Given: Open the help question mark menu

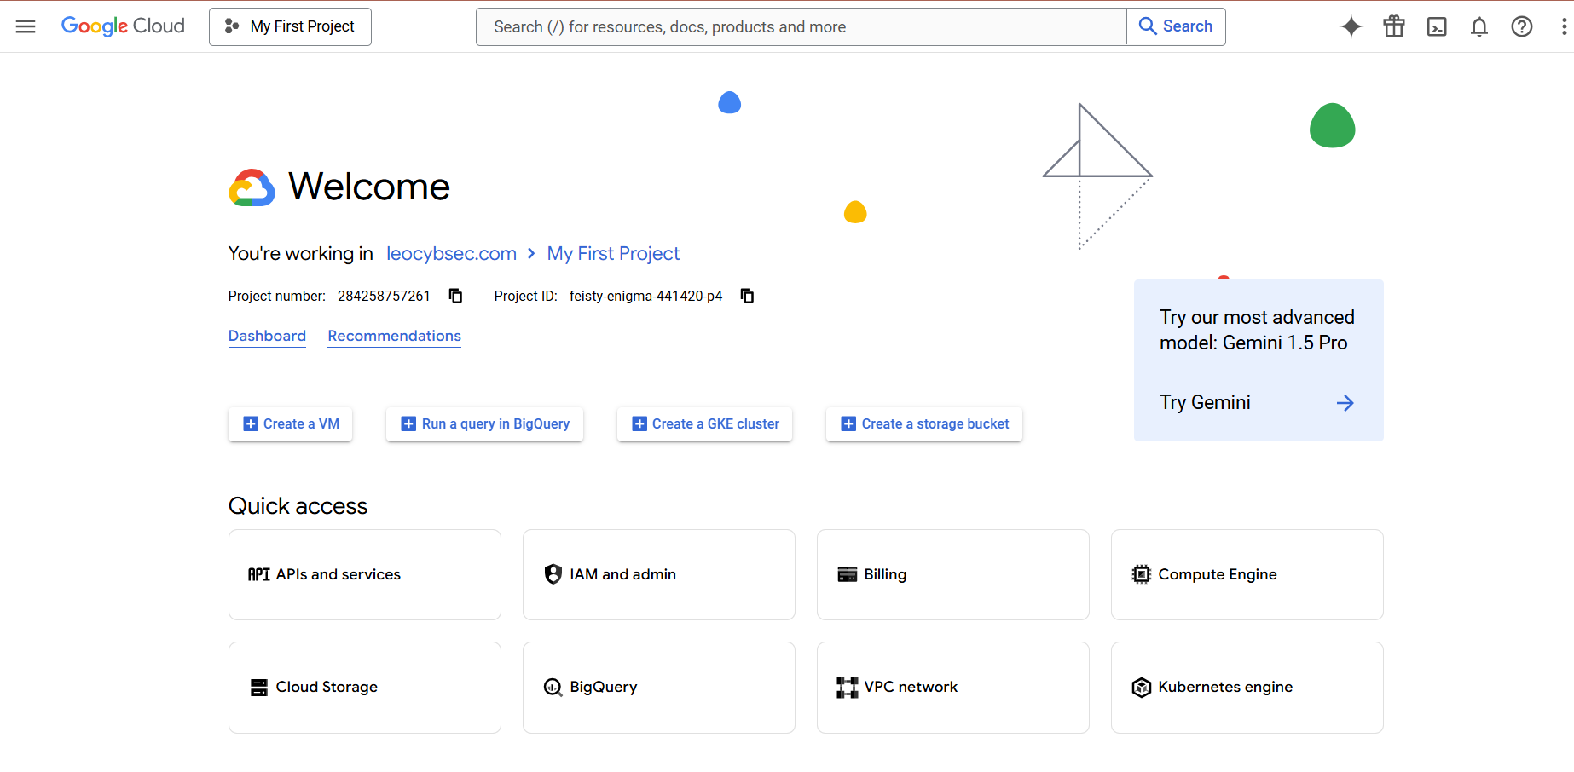Looking at the screenshot, I should [1522, 26].
